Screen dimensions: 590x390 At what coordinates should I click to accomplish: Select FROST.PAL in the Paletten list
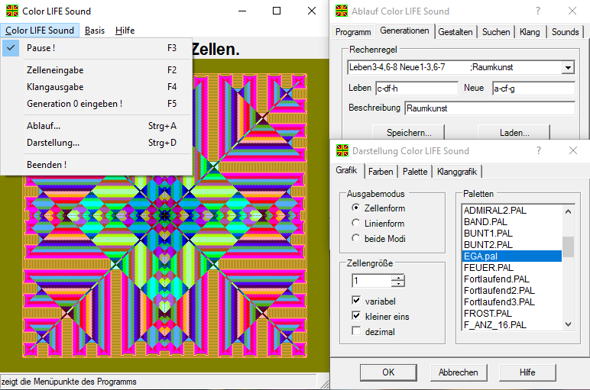coord(512,314)
